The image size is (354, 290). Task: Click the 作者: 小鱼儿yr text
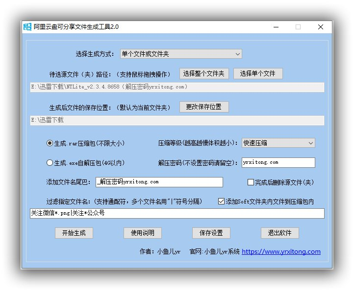[x=160, y=251]
